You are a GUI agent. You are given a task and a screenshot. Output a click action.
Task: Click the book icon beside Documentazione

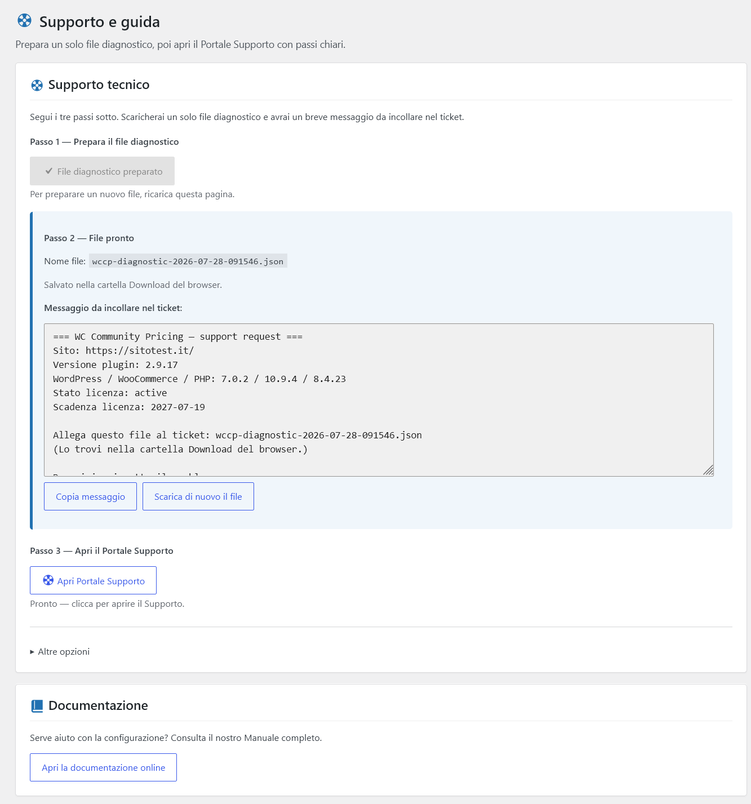point(37,706)
